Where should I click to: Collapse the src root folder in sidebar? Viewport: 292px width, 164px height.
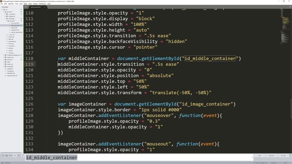(2, 10)
